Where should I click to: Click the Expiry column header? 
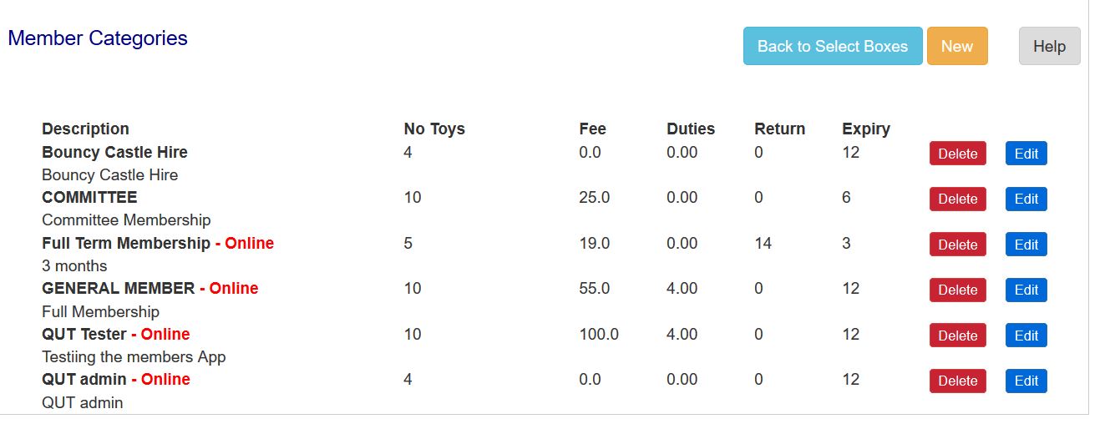(x=865, y=129)
